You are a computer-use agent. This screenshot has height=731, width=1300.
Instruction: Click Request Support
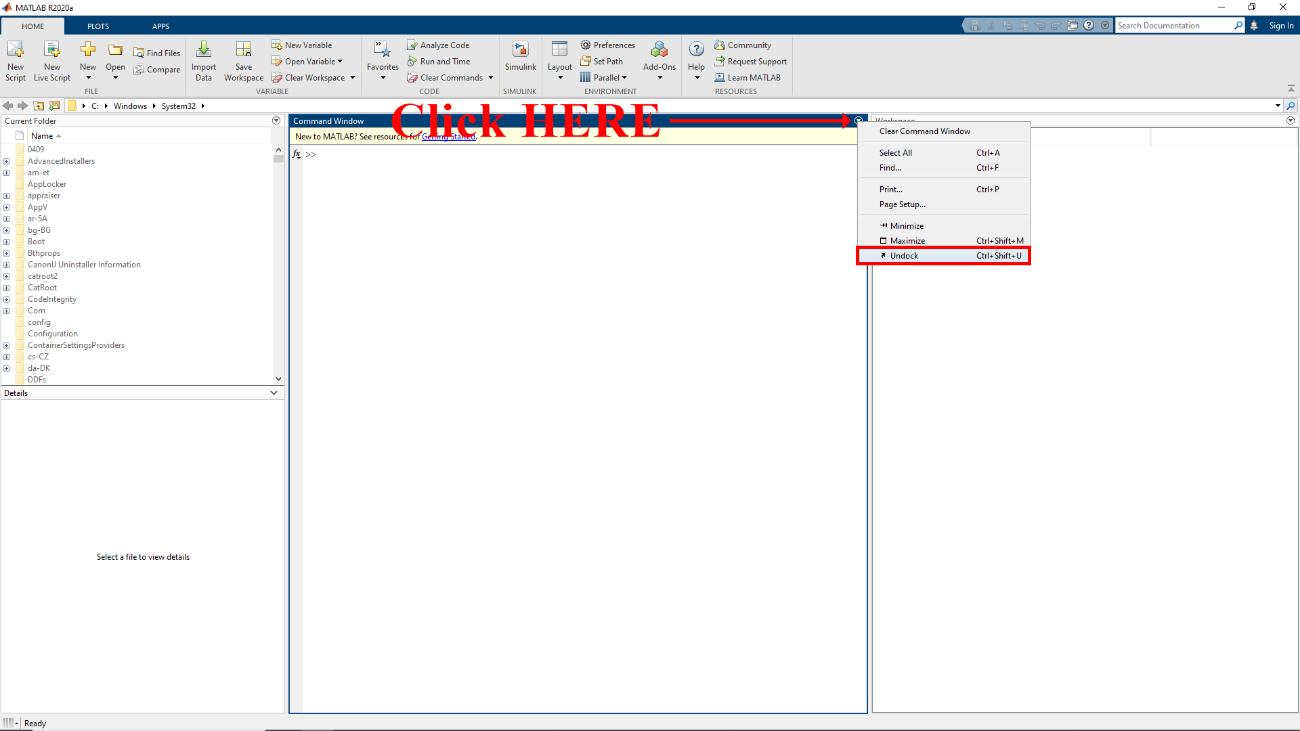click(x=751, y=61)
